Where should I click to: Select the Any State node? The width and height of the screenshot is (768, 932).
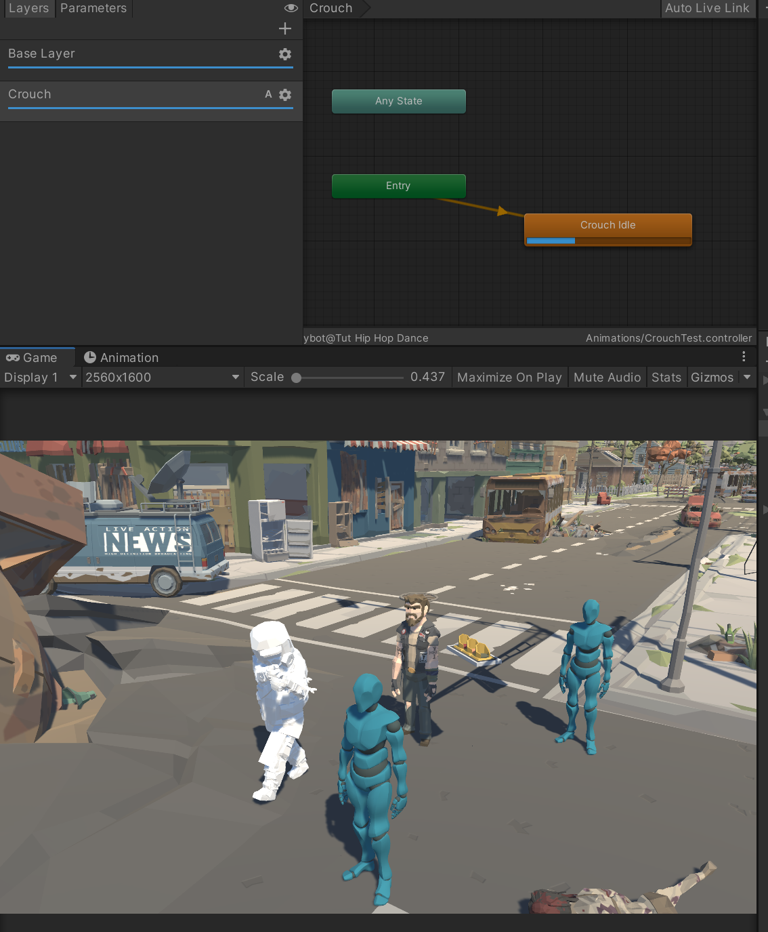click(x=399, y=101)
